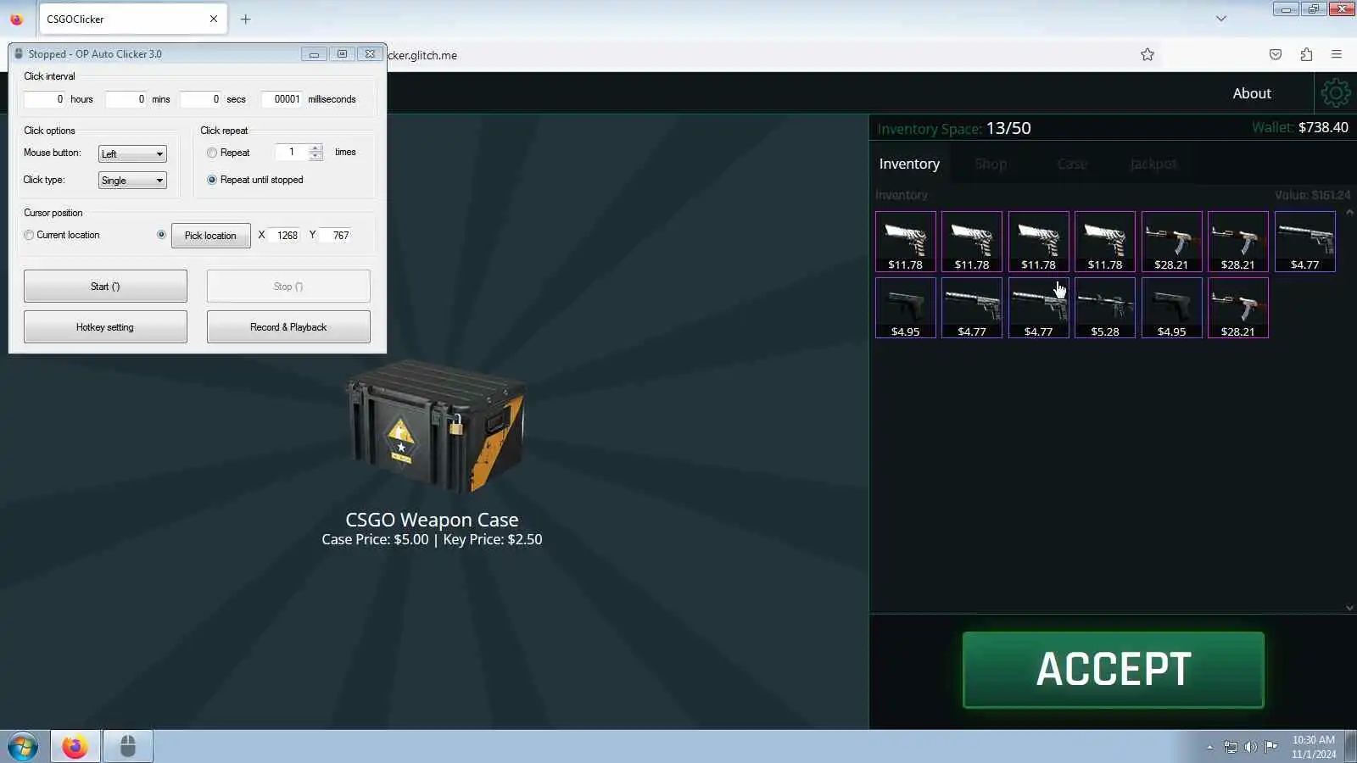The width and height of the screenshot is (1357, 763).
Task: Select the $4.77 item in the top inventory row
Action: pyautogui.click(x=1305, y=242)
